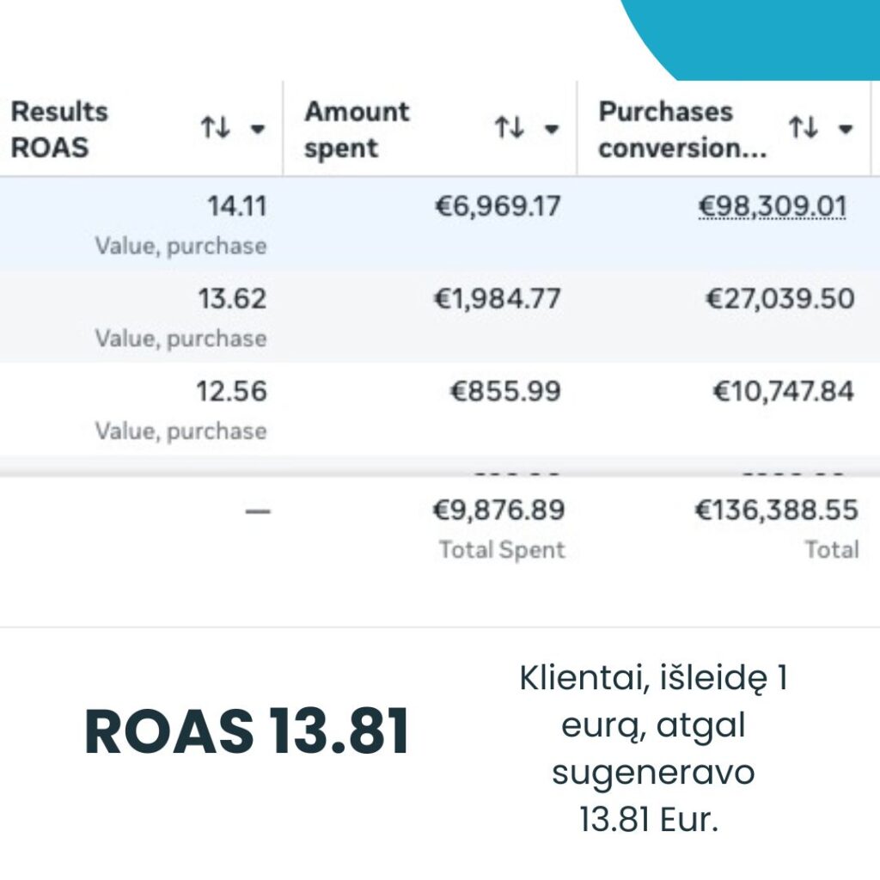The image size is (880, 880).
Task: Click the Amount spent sort arrows icon
Action: pyautogui.click(x=510, y=129)
